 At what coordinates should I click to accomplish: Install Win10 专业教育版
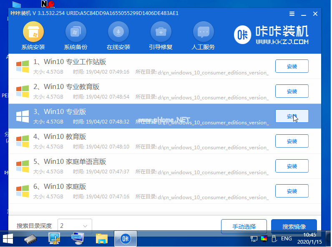[292, 91]
